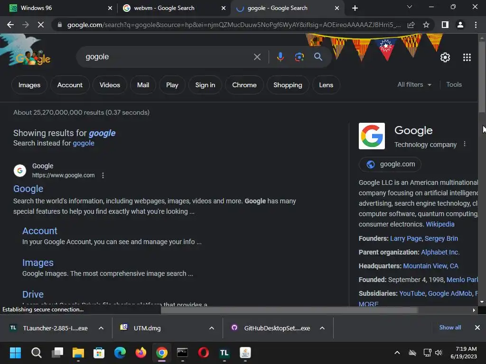Filter results by Videos
Viewport: 486px width, 364px height.
pyautogui.click(x=110, y=85)
